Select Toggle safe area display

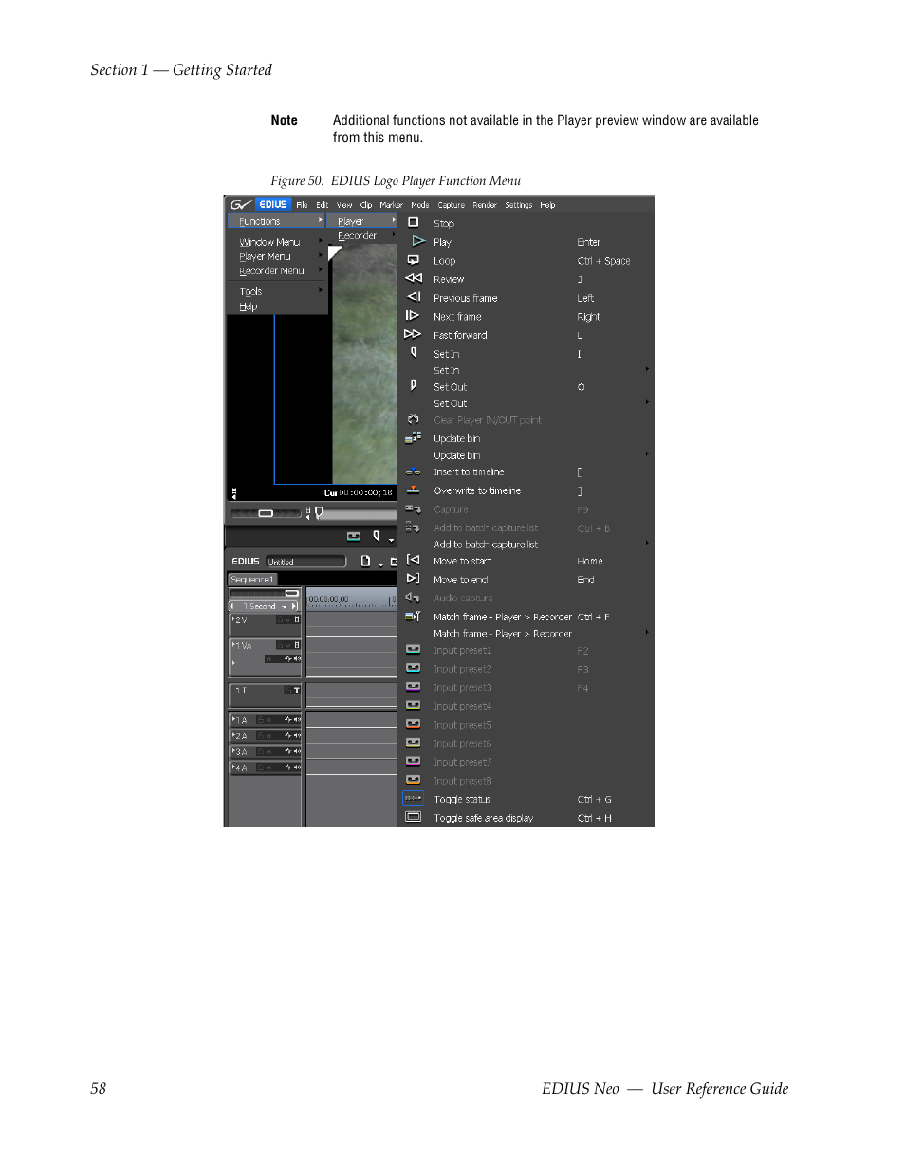(x=526, y=818)
